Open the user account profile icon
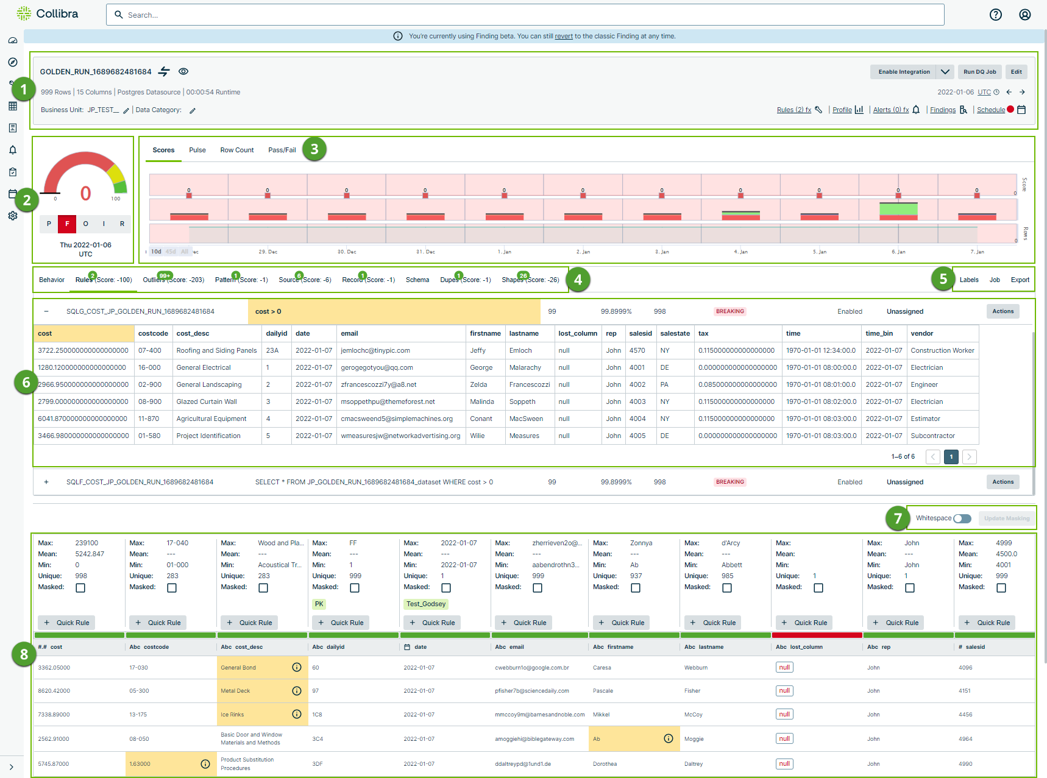Screen dimensions: 1047x778 tap(1024, 15)
